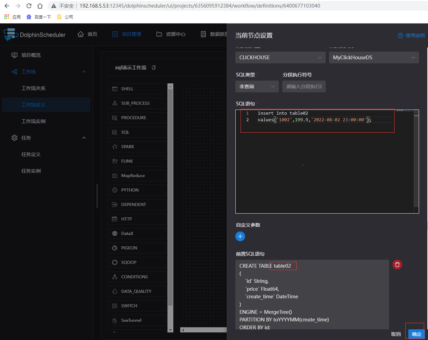428x340 pixels.
Task: Click the browser reload icon
Action: [x=29, y=6]
